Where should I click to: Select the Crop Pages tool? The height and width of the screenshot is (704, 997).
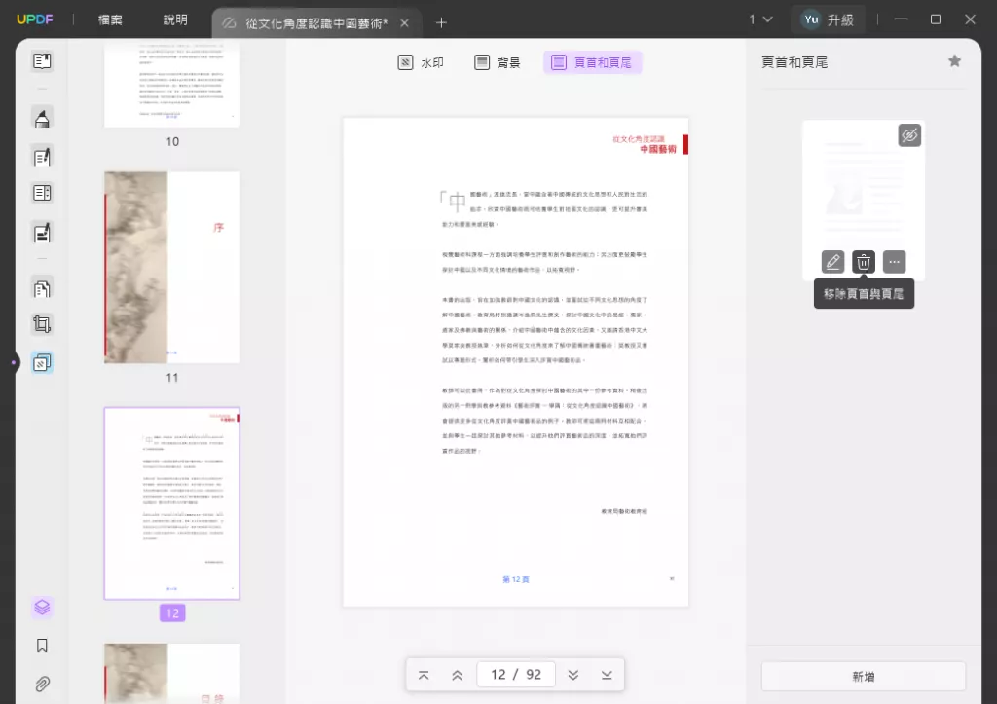pyautogui.click(x=42, y=324)
